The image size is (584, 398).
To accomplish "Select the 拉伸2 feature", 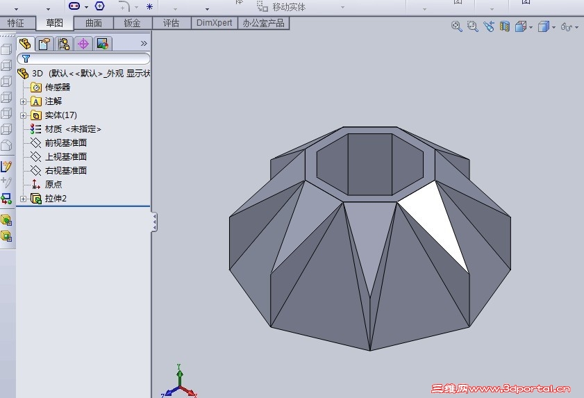I will pyautogui.click(x=49, y=199).
